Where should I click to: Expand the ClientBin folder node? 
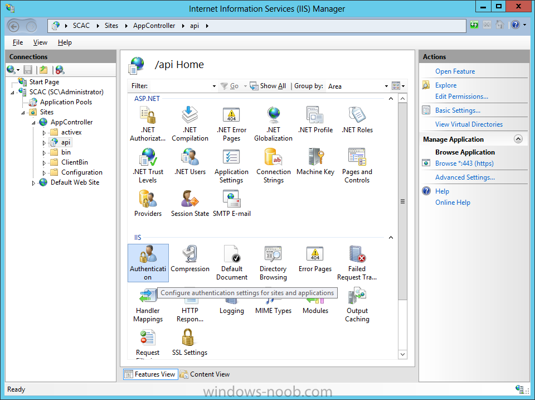coord(44,162)
